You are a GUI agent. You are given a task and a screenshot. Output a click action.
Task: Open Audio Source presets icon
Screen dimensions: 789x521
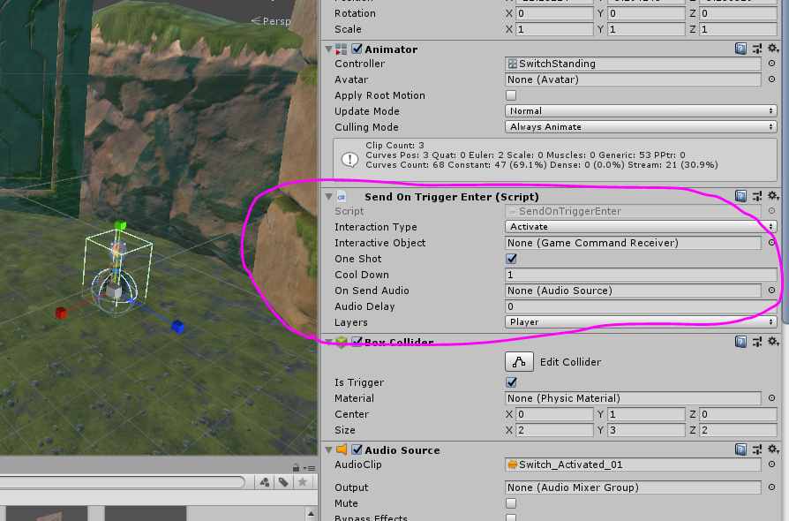tap(757, 449)
